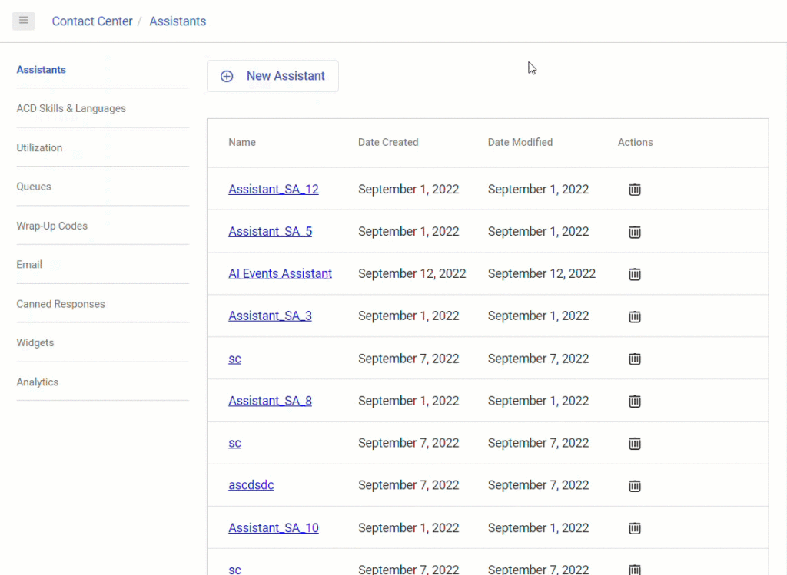
Task: Delete Assistant_SA_8 using trash icon
Action: click(634, 401)
